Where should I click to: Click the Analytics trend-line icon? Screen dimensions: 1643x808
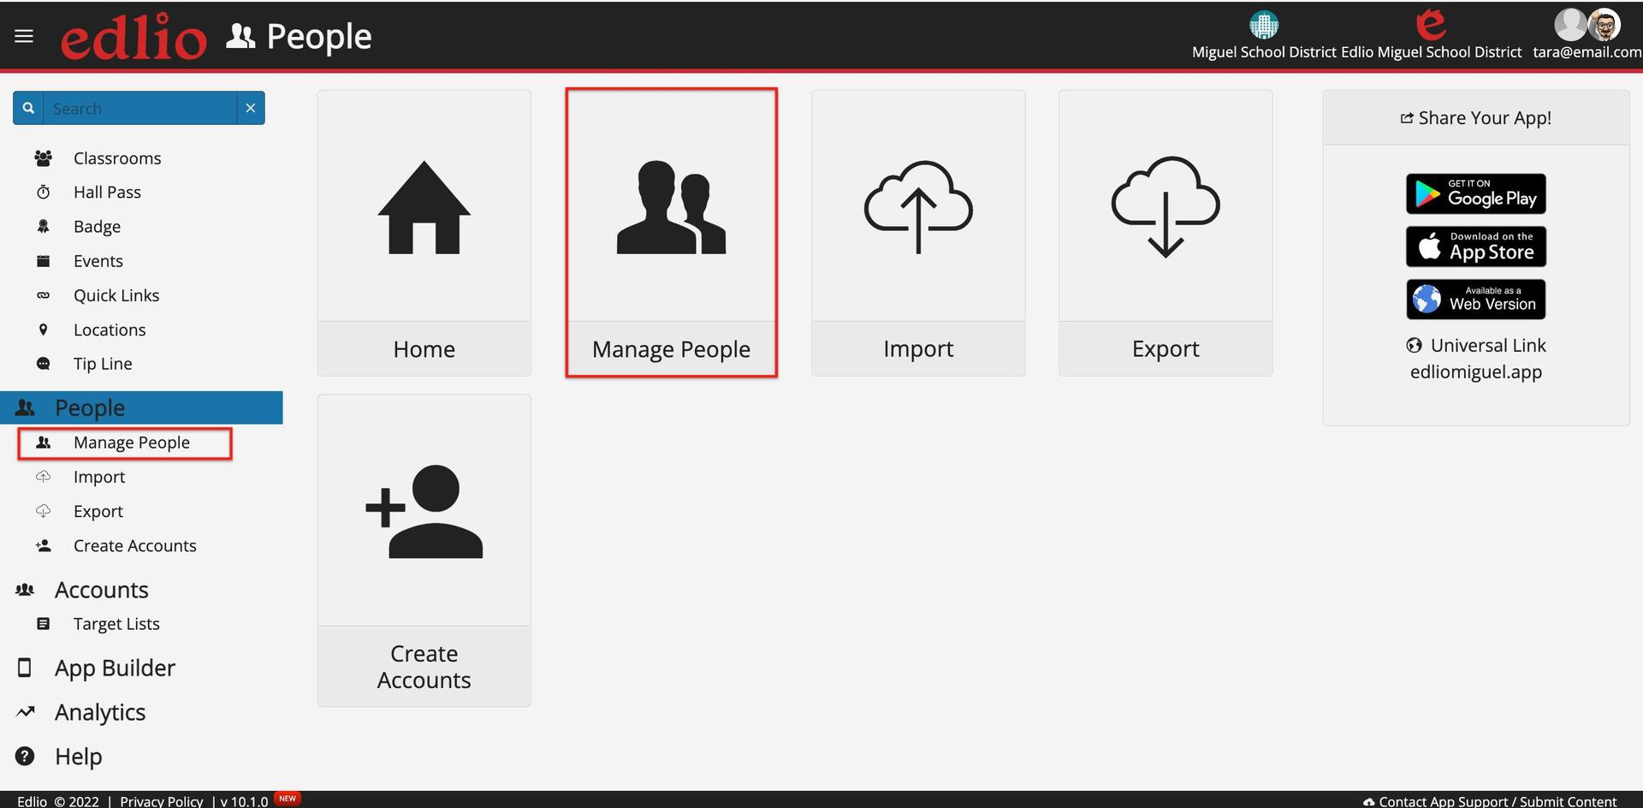26,711
